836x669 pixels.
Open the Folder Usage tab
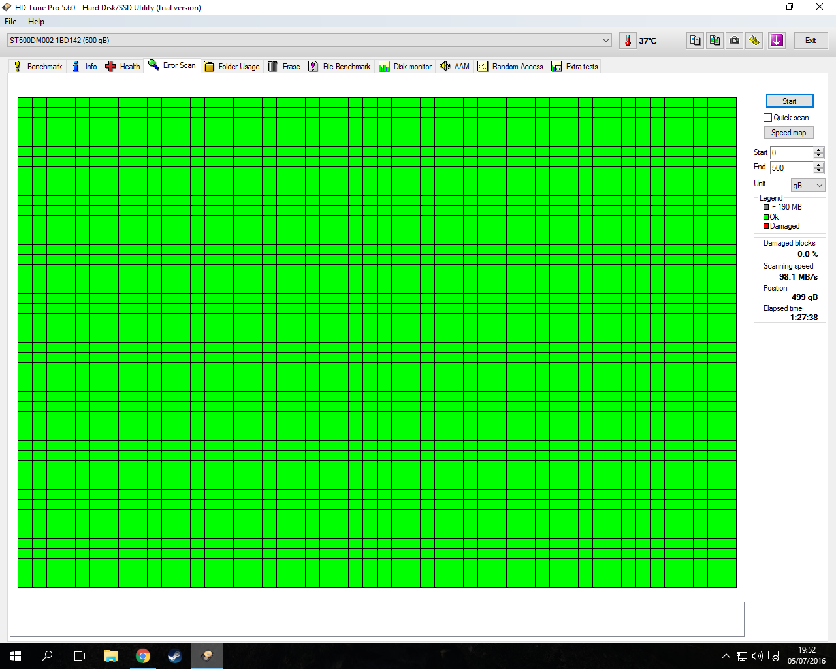click(232, 67)
